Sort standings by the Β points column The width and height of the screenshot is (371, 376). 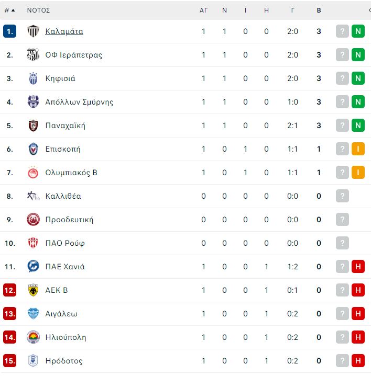click(319, 10)
